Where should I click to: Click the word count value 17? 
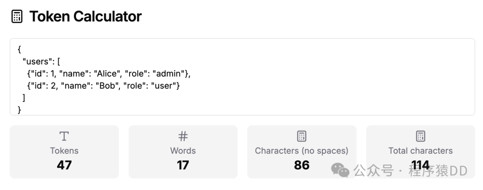click(x=183, y=165)
